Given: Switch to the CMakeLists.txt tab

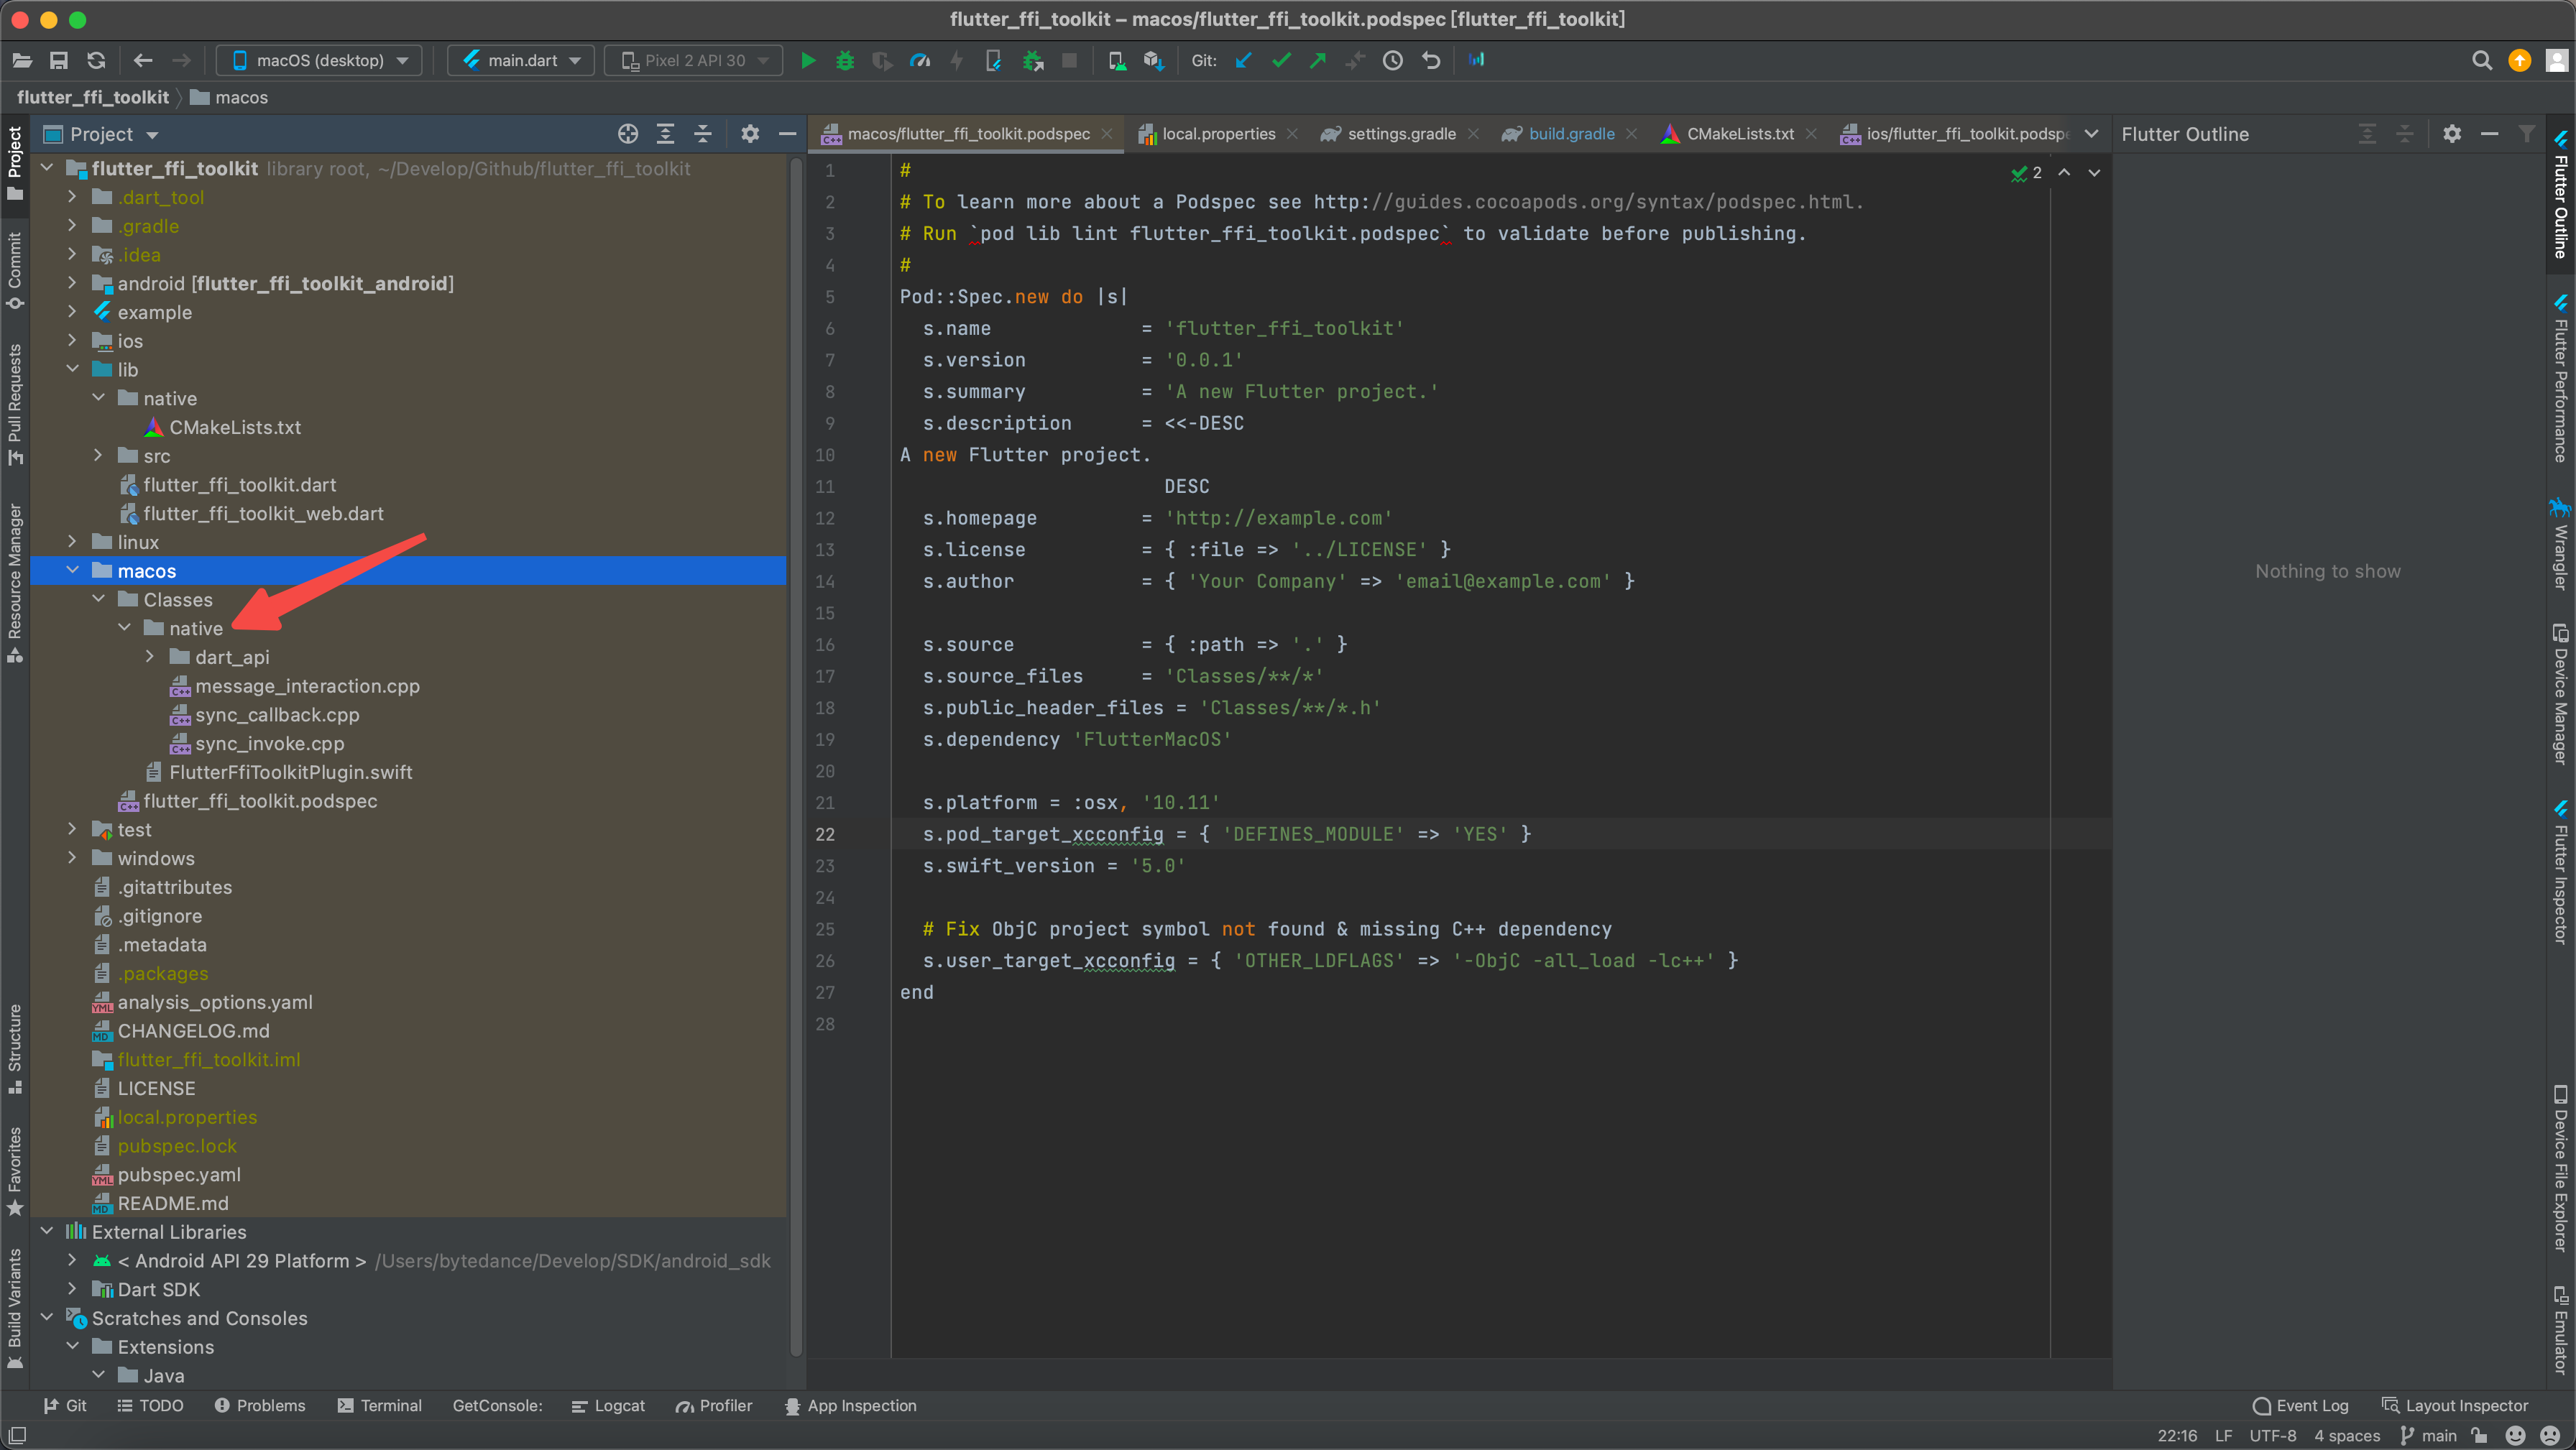Looking at the screenshot, I should [1739, 134].
